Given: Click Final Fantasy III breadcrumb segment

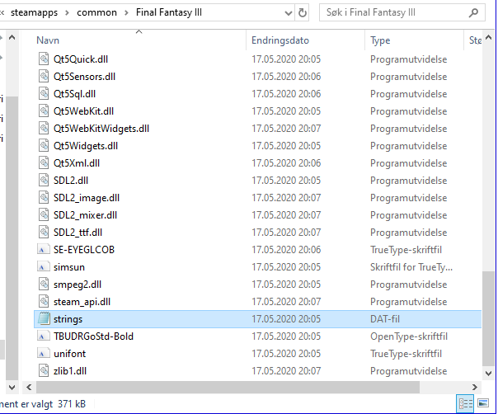Looking at the screenshot, I should pyautogui.click(x=169, y=12).
